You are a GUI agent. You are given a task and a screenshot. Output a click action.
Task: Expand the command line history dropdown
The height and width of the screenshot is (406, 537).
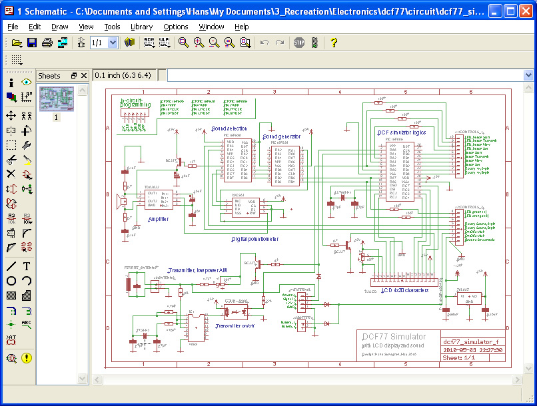tap(528, 75)
